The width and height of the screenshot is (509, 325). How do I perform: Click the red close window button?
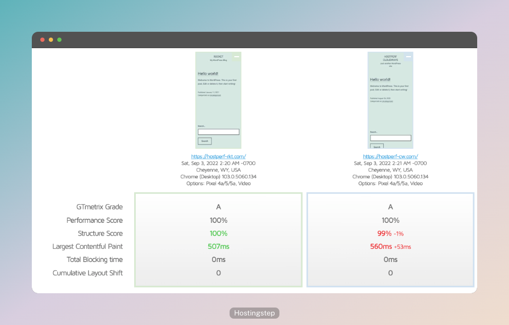click(x=42, y=40)
